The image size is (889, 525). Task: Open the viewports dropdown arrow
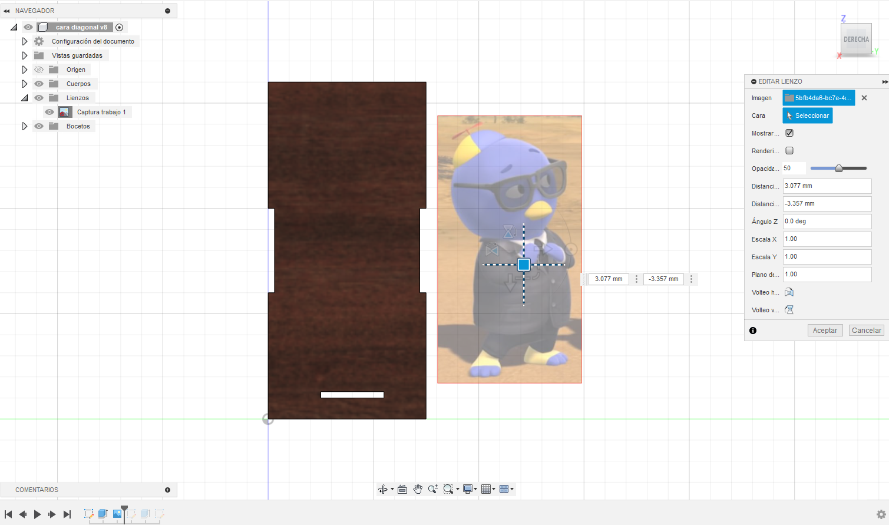pos(512,489)
